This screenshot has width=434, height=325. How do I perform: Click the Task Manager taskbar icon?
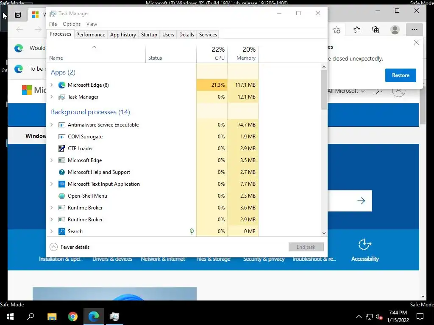114,317
